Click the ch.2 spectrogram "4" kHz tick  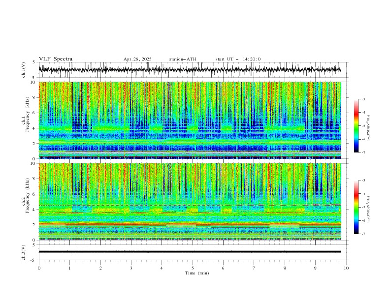click(34, 210)
